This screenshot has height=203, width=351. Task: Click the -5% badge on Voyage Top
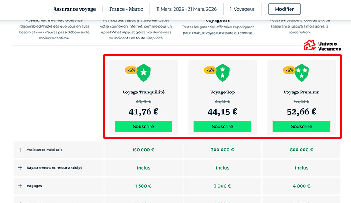(210, 70)
